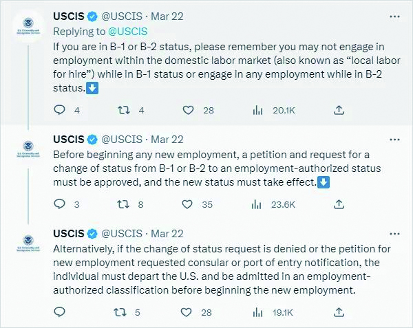Reply to the B-1 or B-2 status tweet
The image size is (413, 328).
click(59, 110)
